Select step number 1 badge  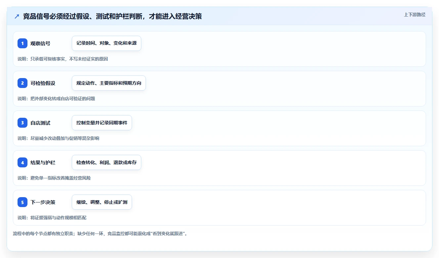coord(22,43)
